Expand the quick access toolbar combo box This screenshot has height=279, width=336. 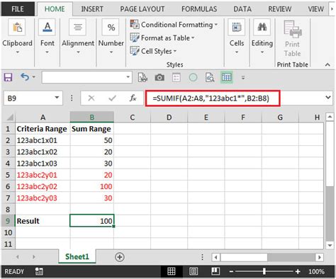tap(128, 77)
